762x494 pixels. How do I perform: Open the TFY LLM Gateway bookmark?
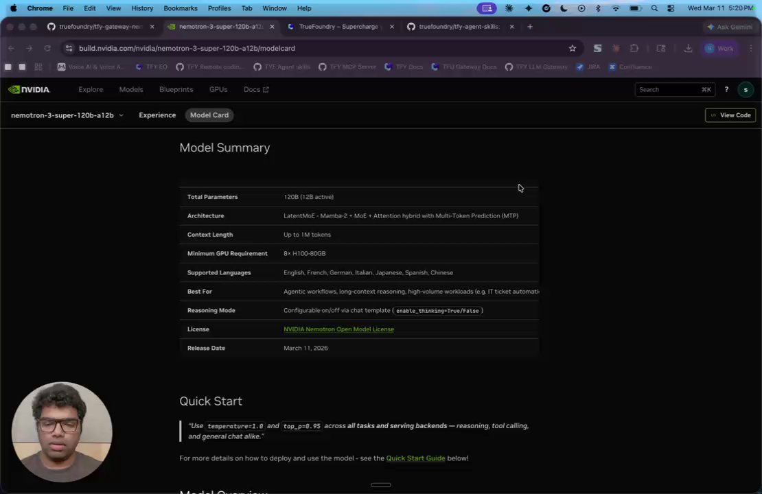tap(536, 67)
